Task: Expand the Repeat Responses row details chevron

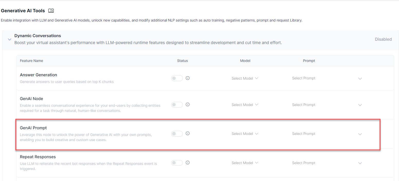Action: click(360, 163)
